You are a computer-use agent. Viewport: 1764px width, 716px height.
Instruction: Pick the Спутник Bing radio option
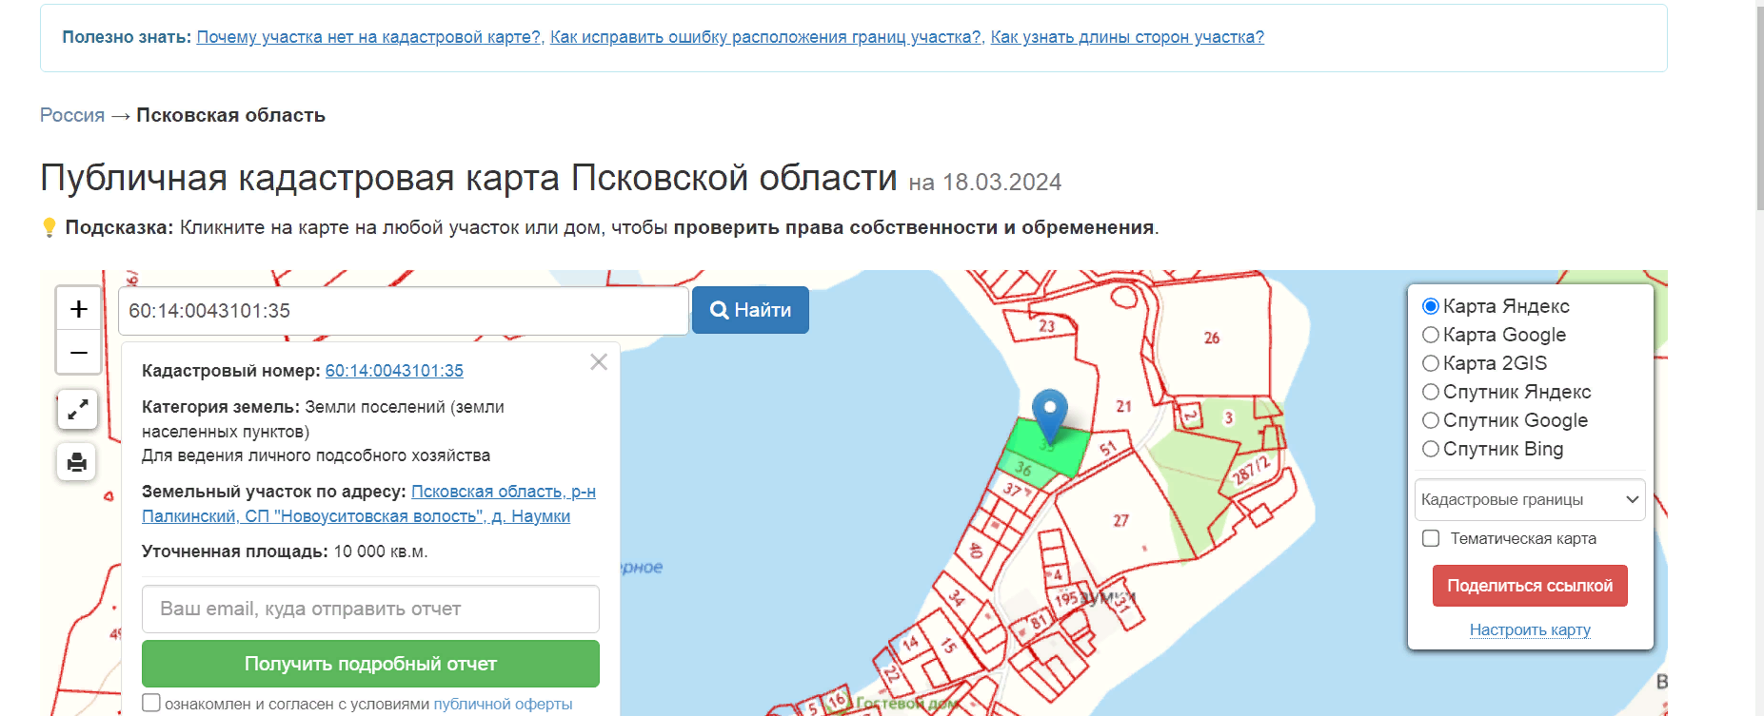(x=1430, y=449)
